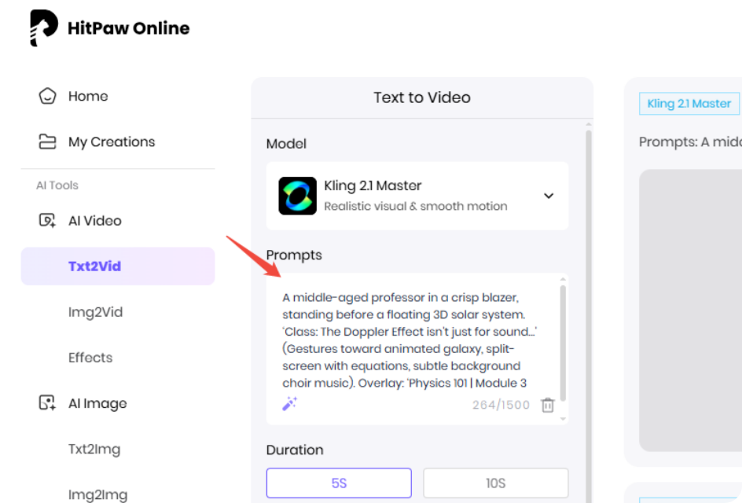Click the AI Tools section label
This screenshot has height=503, width=742.
pos(57,185)
